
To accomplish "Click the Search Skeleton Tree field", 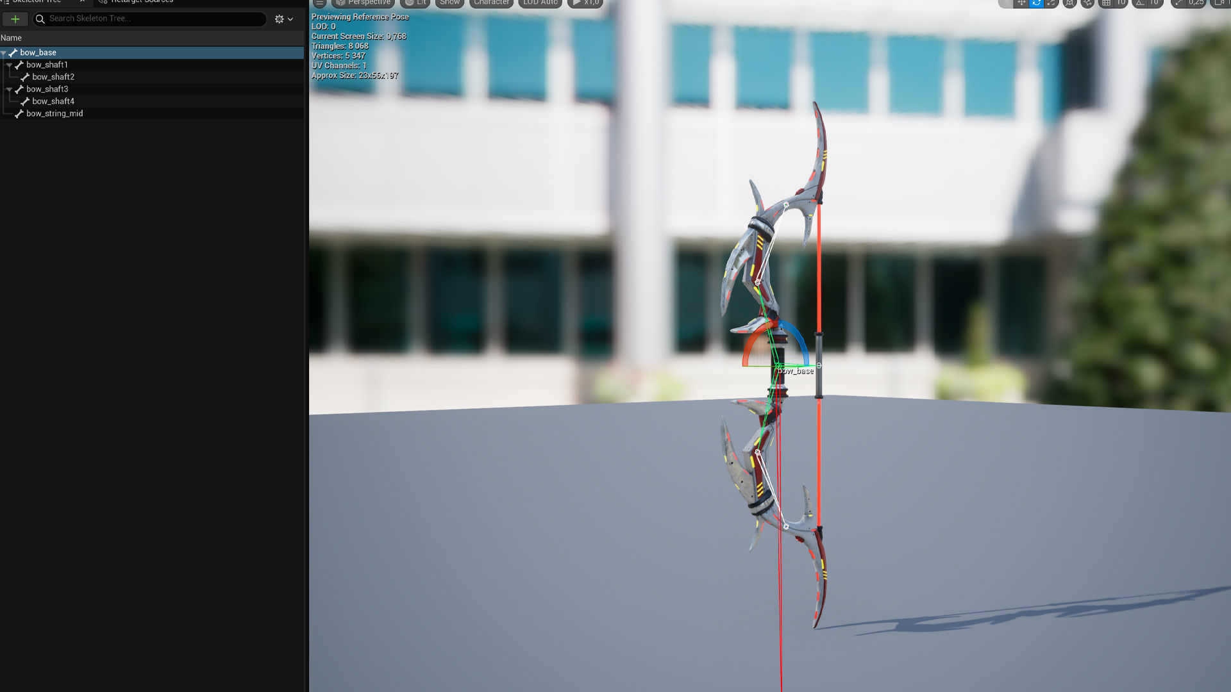I will (x=154, y=19).
